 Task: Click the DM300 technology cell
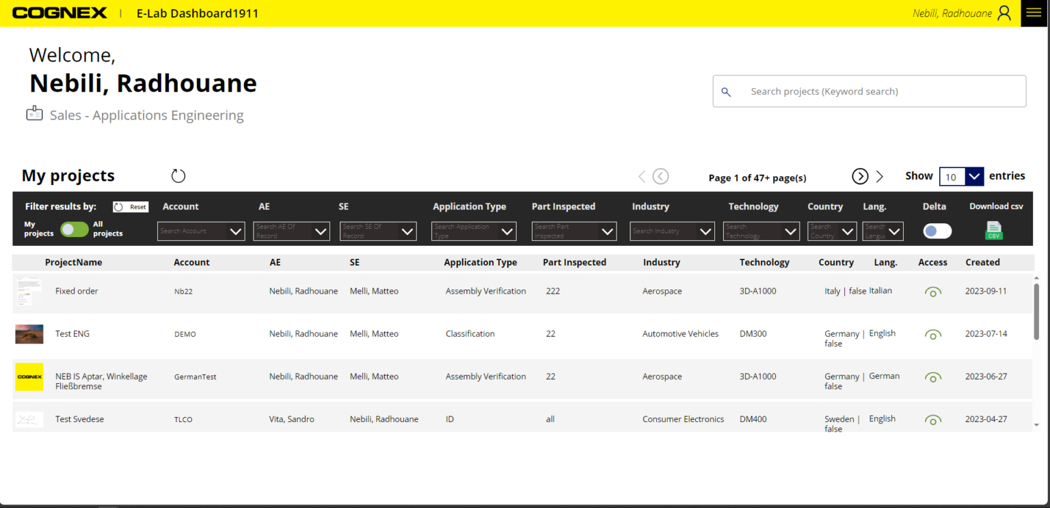[753, 334]
